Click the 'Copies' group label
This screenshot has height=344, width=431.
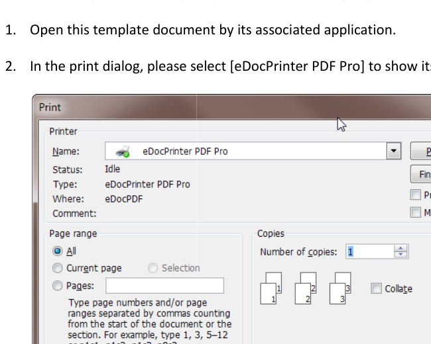point(271,234)
